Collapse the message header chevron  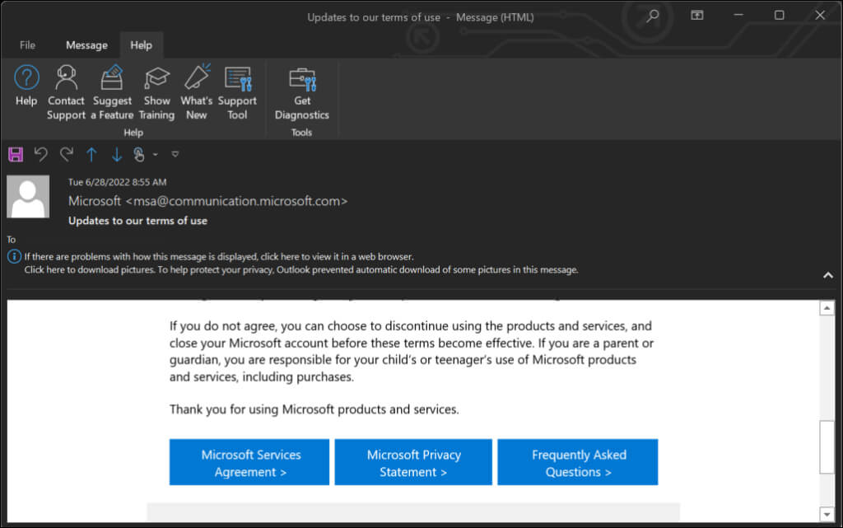coord(828,275)
